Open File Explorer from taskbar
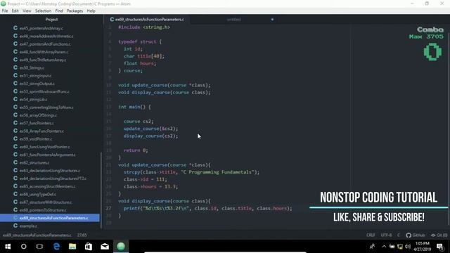Image resolution: width=450 pixels, height=253 pixels. (72, 247)
